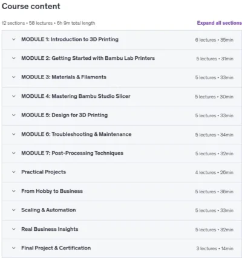This screenshot has height=258, width=242.
Task: Expand MODULE 1 chevron arrow
Action: pyautogui.click(x=13, y=39)
